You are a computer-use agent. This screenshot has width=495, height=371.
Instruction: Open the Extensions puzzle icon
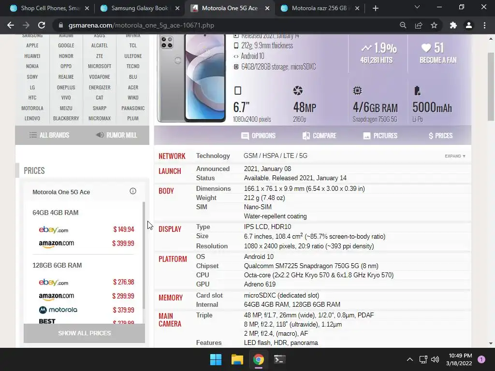[453, 25]
